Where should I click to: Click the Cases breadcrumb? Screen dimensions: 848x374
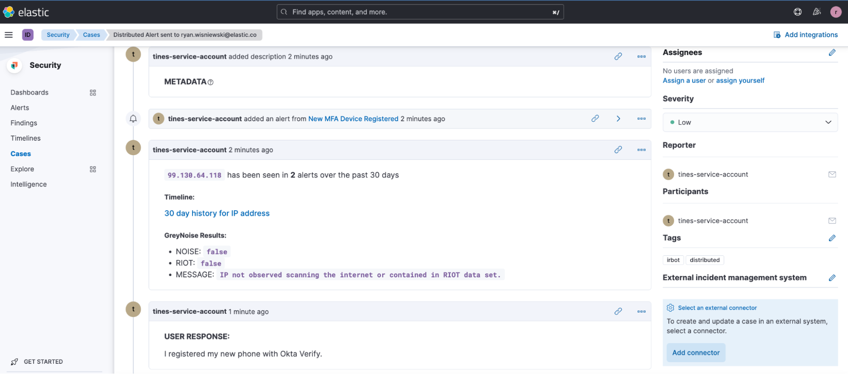tap(92, 35)
